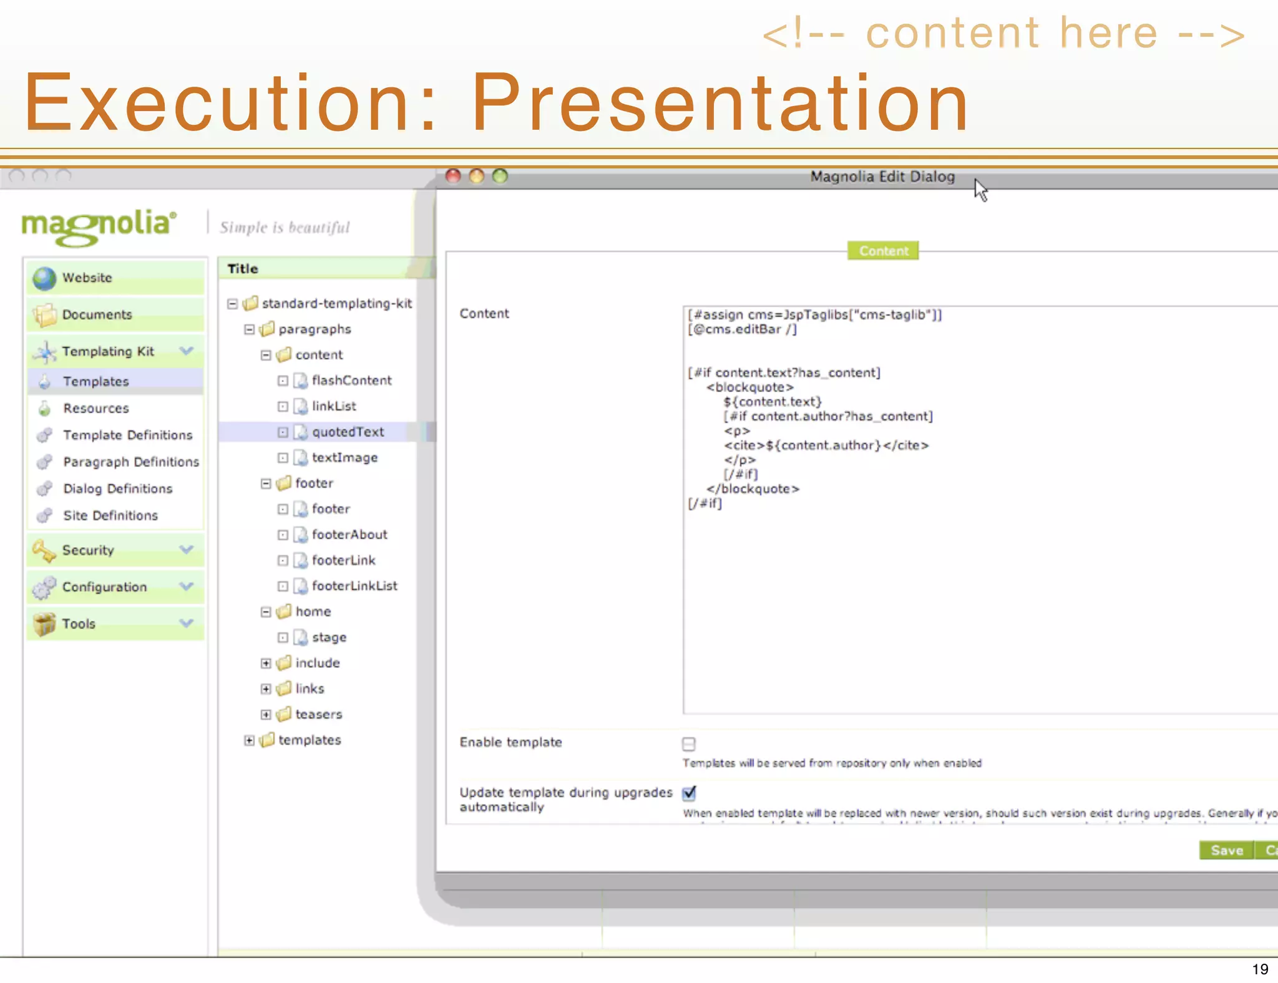1278x983 pixels.
Task: Select the stage tree row
Action: tap(326, 637)
